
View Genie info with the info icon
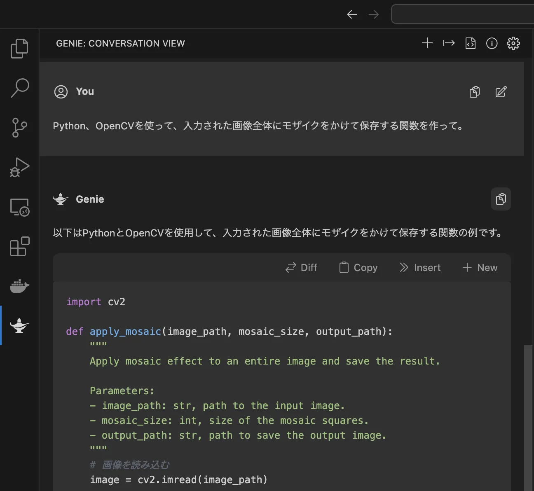click(x=492, y=43)
